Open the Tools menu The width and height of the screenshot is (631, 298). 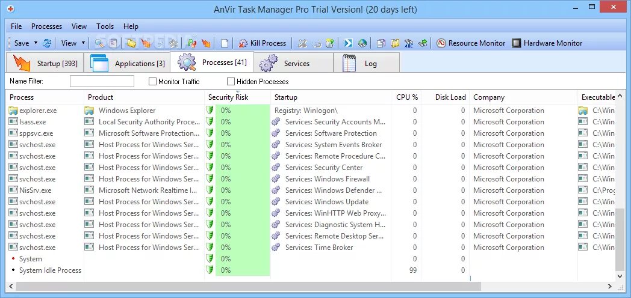[x=105, y=26]
